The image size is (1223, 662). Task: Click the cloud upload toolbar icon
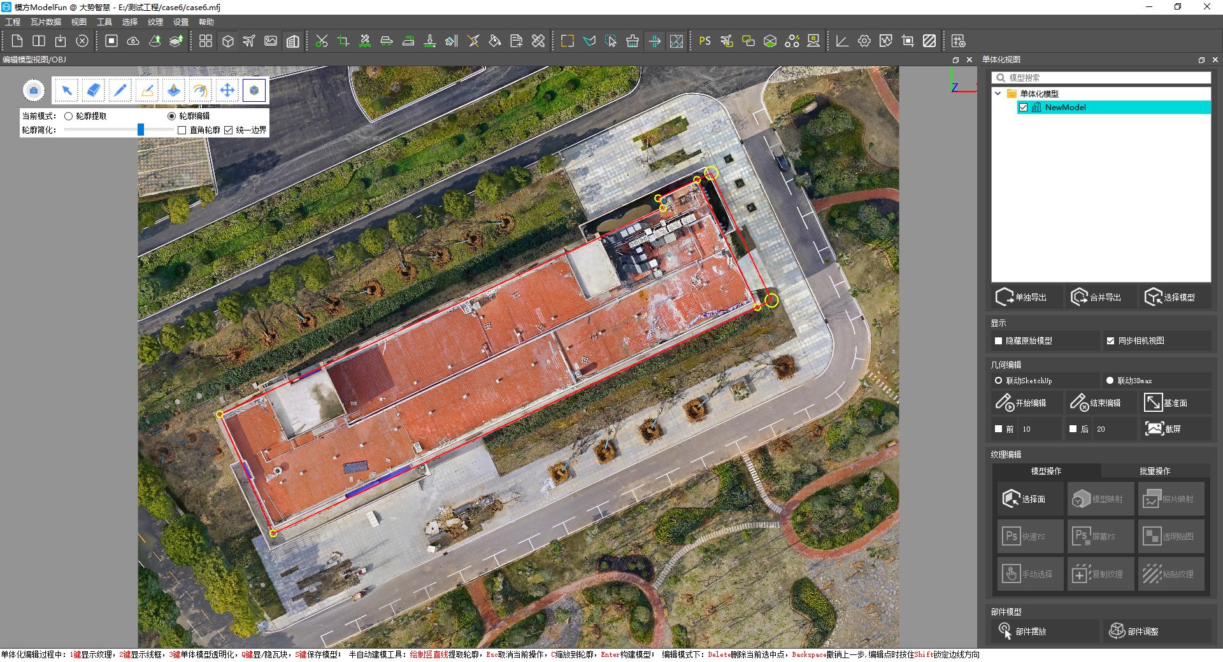coord(133,41)
